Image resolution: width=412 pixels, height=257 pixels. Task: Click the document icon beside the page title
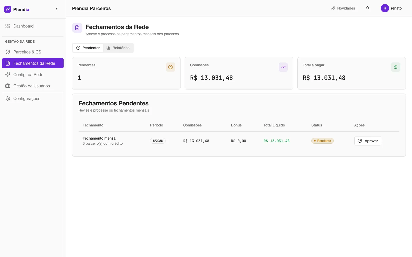(x=77, y=28)
